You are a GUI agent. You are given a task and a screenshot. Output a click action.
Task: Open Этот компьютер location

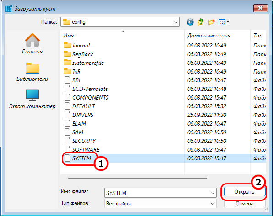click(32, 99)
